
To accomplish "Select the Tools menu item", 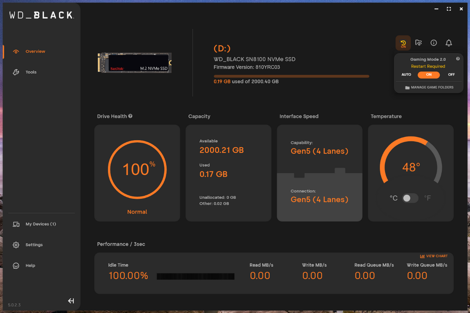I will [x=31, y=72].
